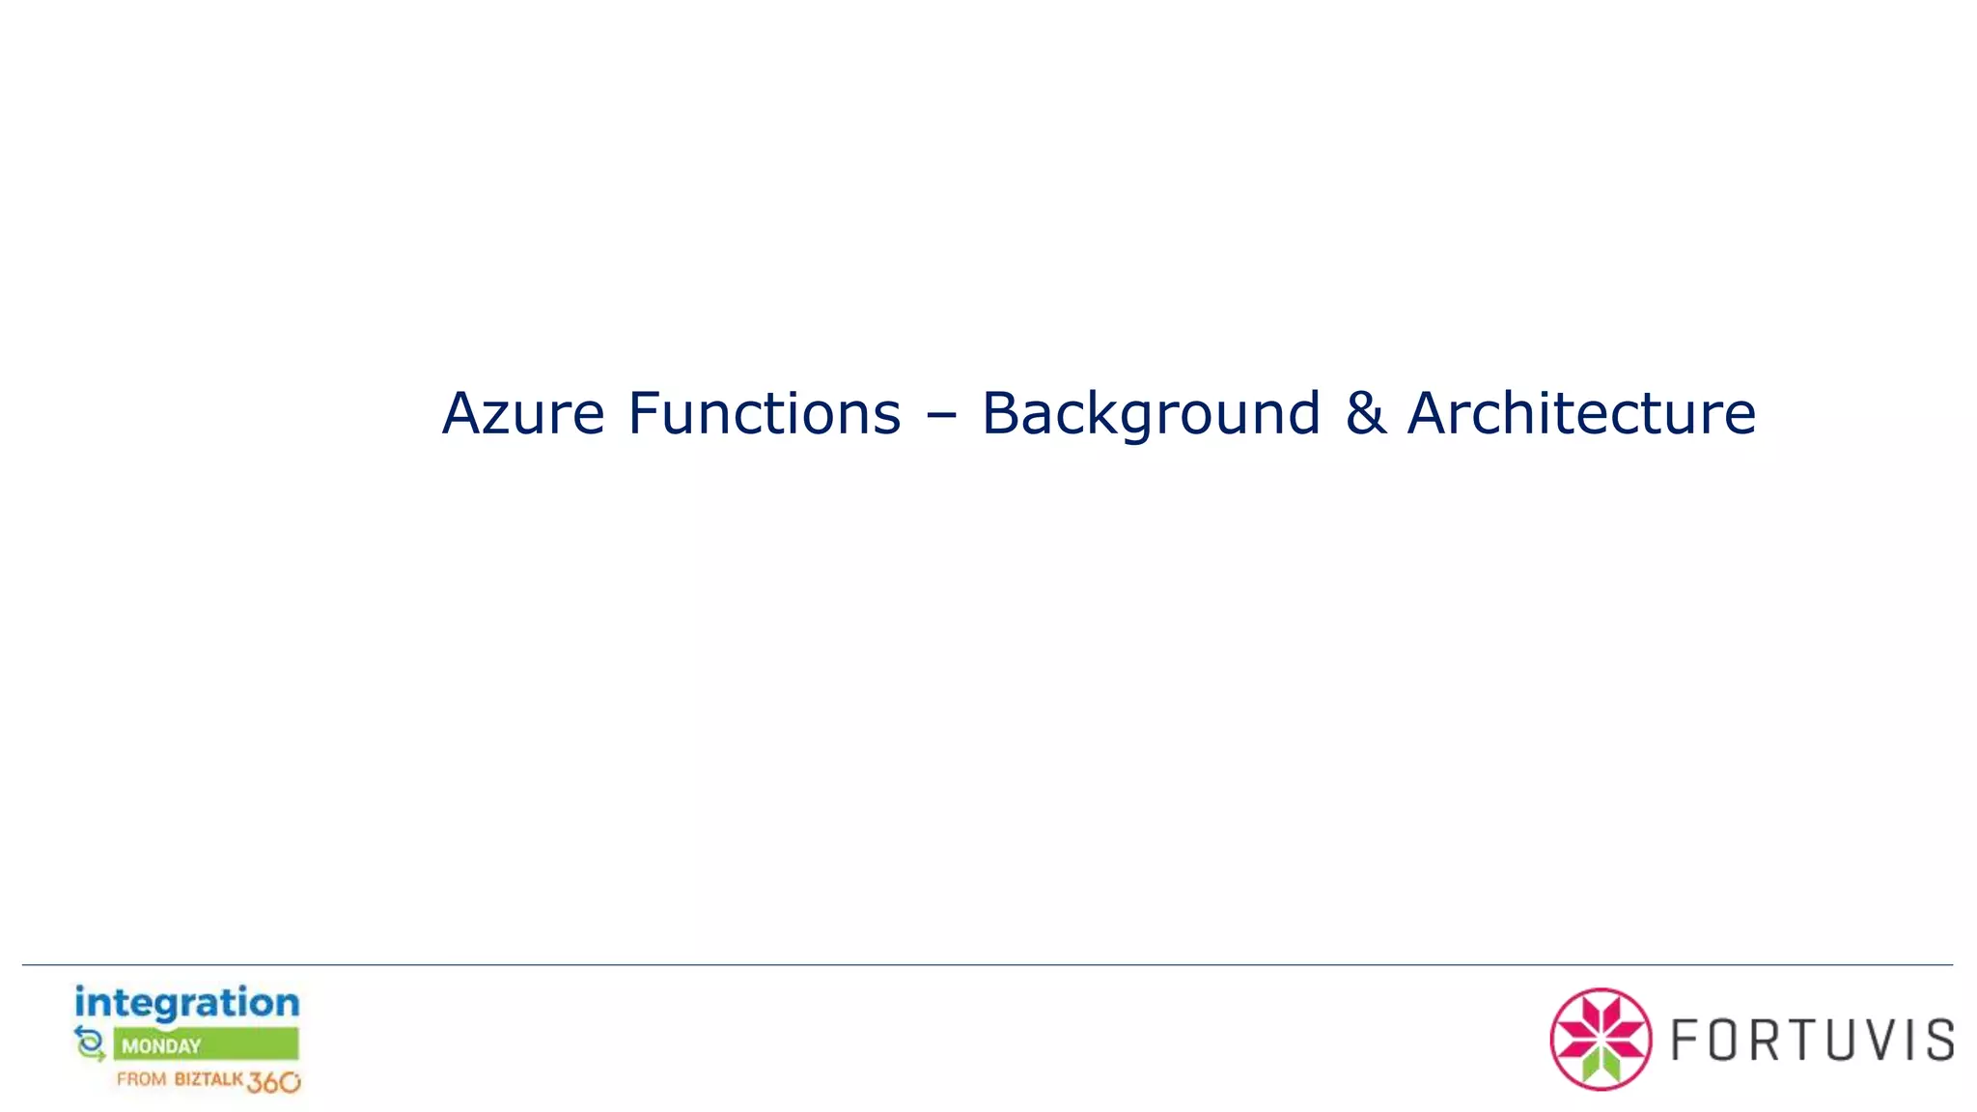Click the letter S ending FORTUVIS
The image size is (1977, 1112).
1940,1041
